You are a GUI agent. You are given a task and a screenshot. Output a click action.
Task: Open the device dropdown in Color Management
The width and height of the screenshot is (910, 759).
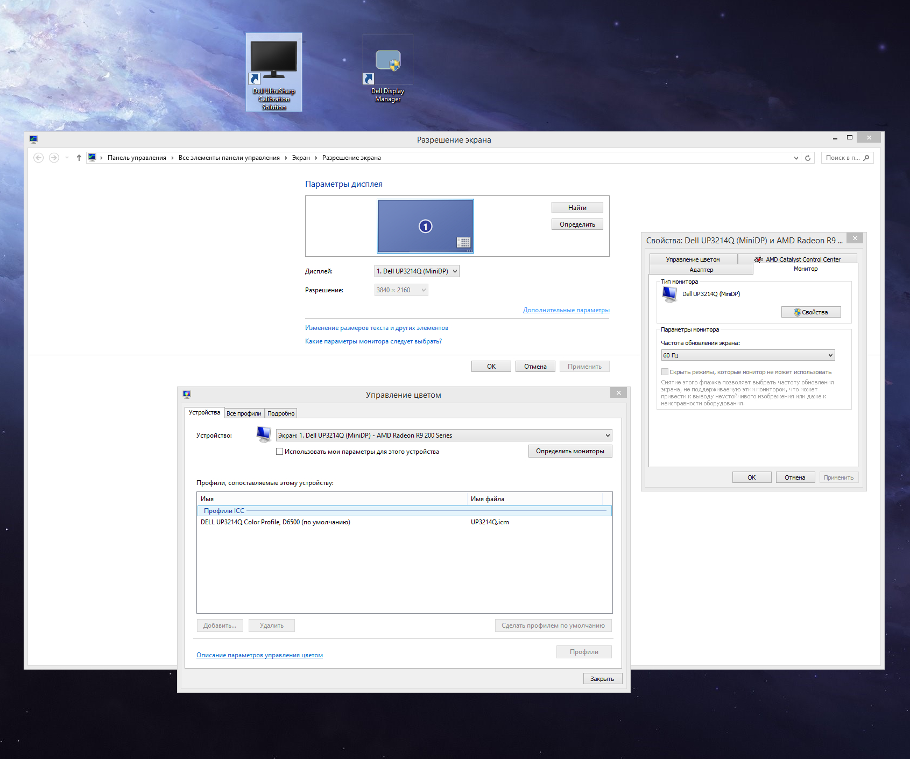(444, 435)
